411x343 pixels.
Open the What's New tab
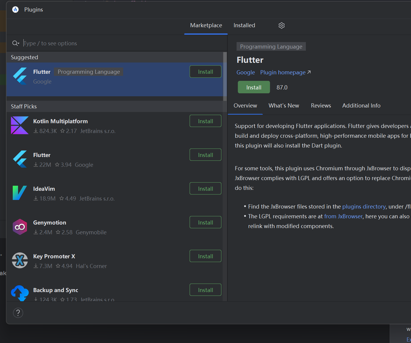[x=283, y=106]
